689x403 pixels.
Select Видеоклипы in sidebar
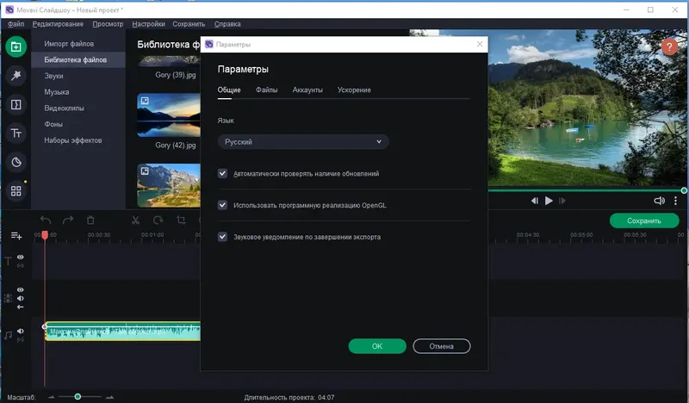pyautogui.click(x=78, y=108)
